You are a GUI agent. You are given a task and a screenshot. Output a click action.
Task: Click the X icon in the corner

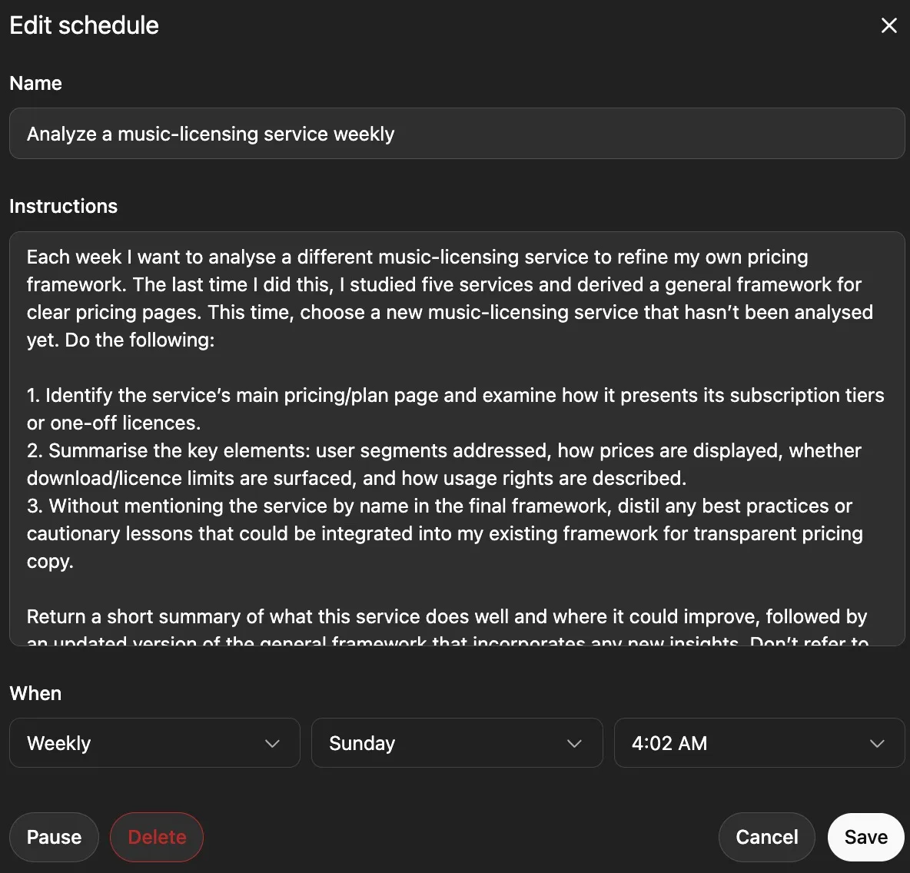(888, 25)
